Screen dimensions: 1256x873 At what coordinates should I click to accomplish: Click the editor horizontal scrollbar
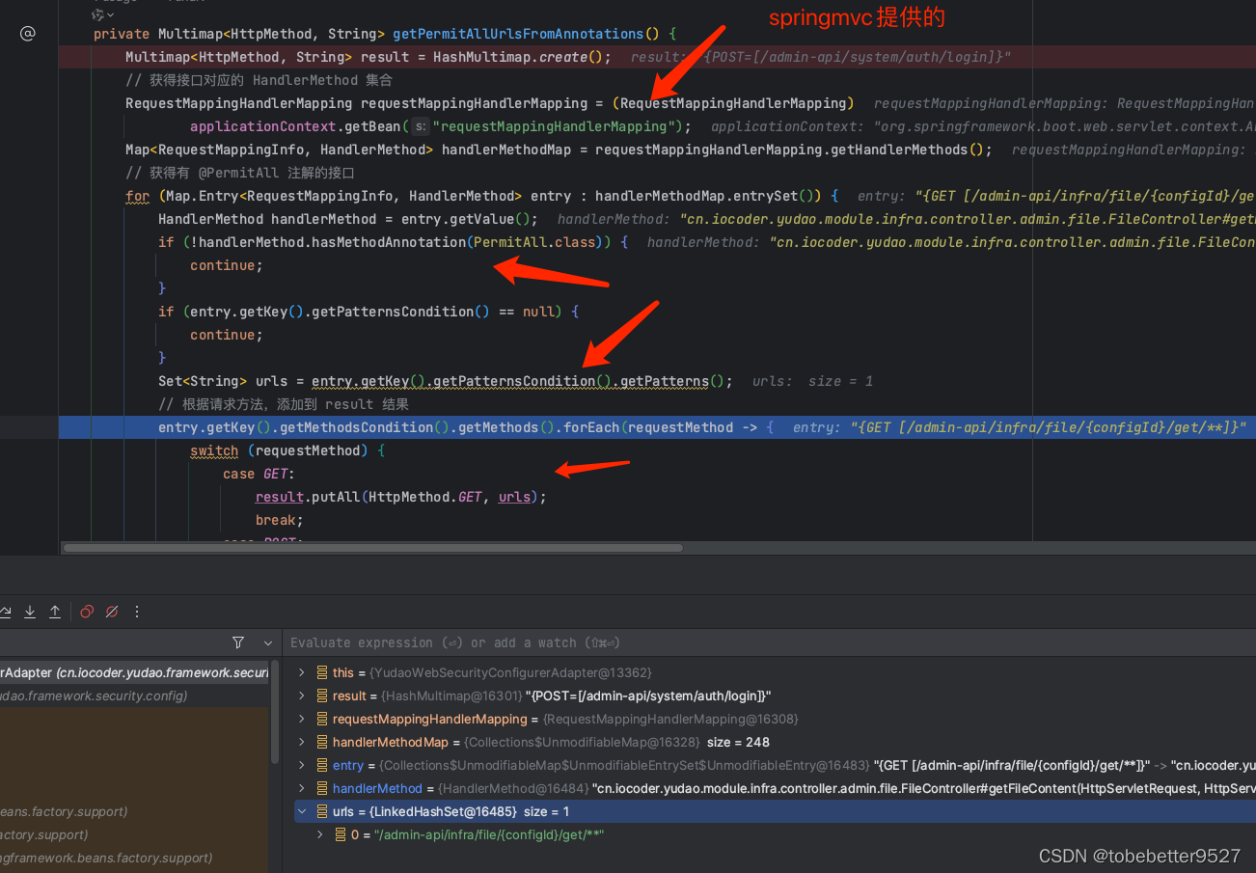point(372,547)
